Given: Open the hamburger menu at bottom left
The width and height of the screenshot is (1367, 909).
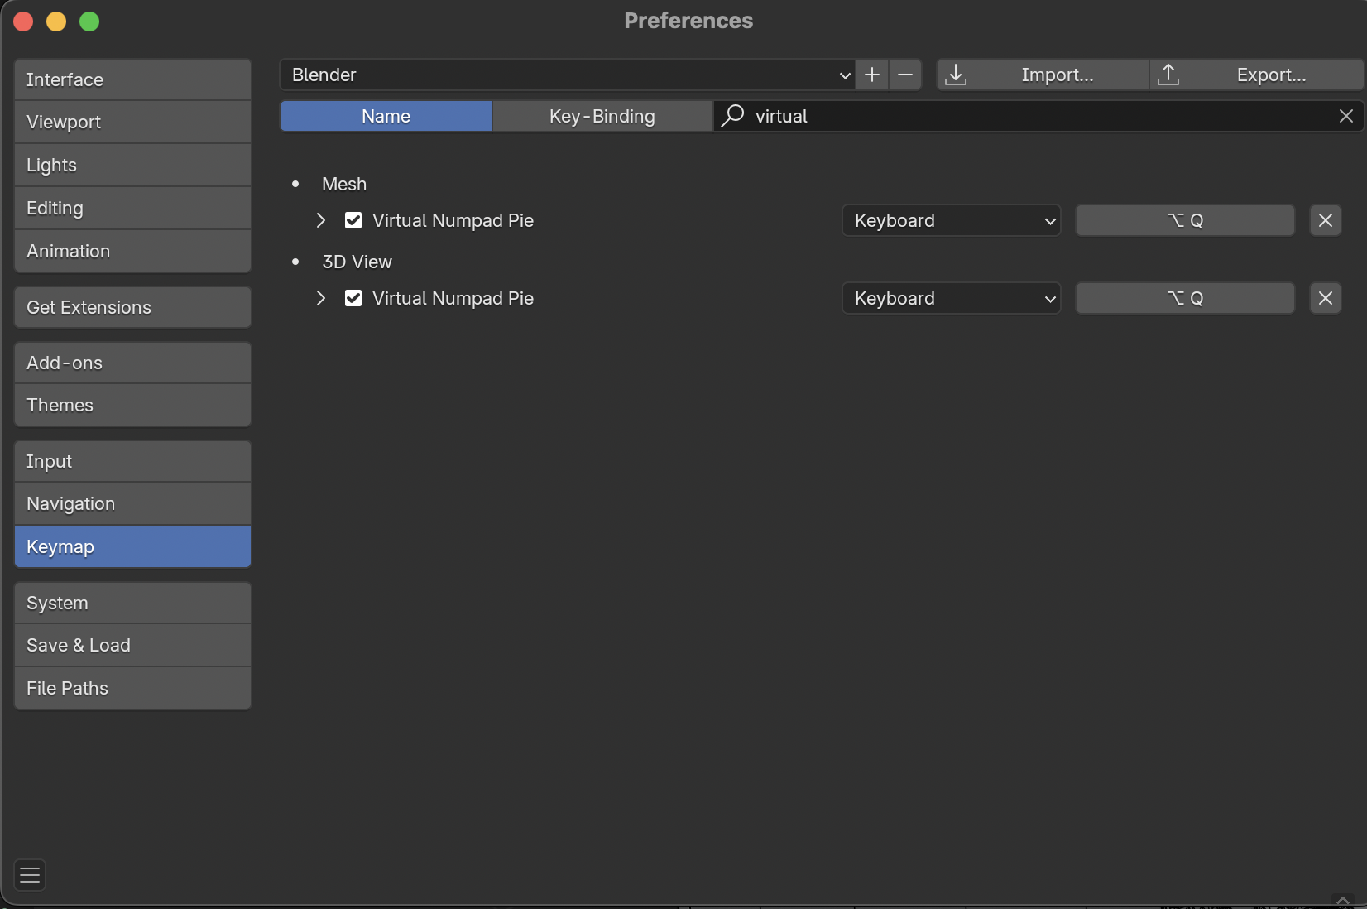Looking at the screenshot, I should click(x=29, y=875).
